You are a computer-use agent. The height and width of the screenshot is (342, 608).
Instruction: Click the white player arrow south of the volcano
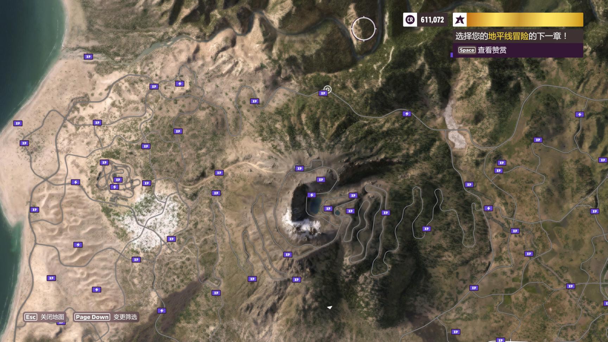tap(330, 307)
